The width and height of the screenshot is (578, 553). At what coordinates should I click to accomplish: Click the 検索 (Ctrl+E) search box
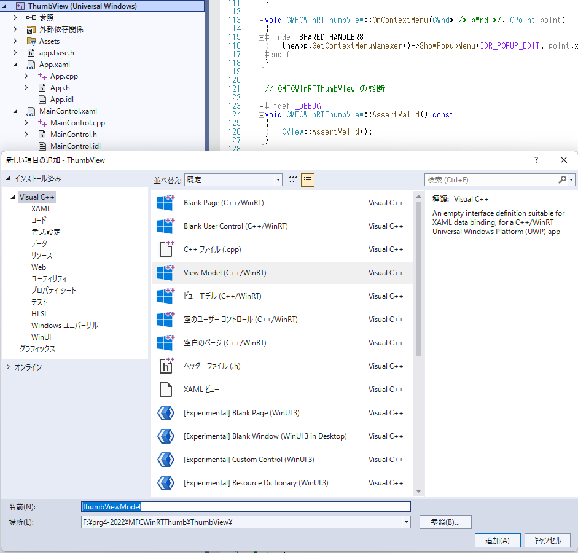(x=491, y=180)
